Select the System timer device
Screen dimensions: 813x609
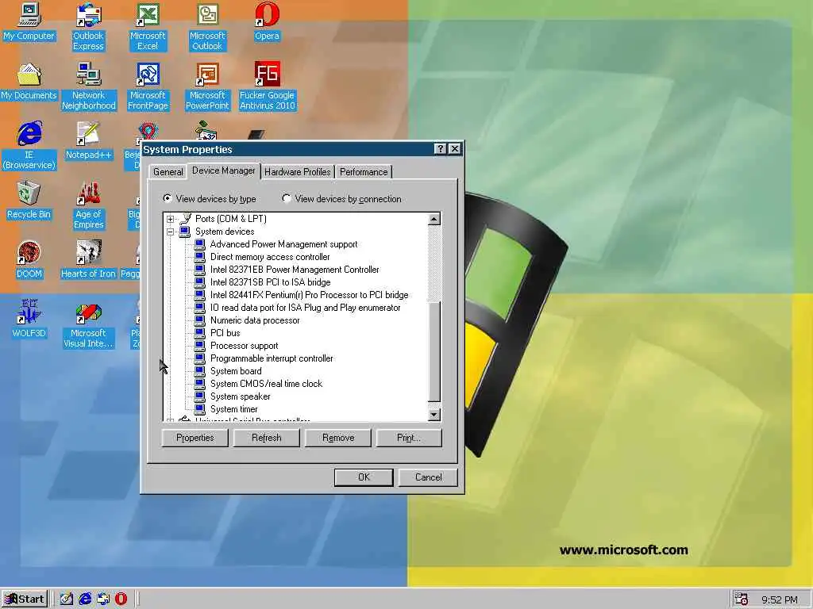[x=234, y=409]
